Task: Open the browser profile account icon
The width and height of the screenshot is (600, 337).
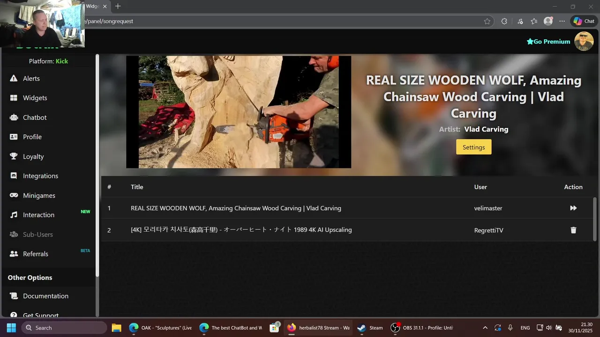Action: click(548, 21)
